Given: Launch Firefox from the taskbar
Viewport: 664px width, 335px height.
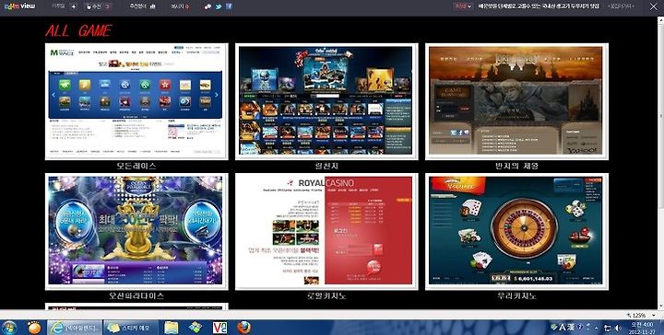Looking at the screenshot, I should pyautogui.click(x=243, y=328).
